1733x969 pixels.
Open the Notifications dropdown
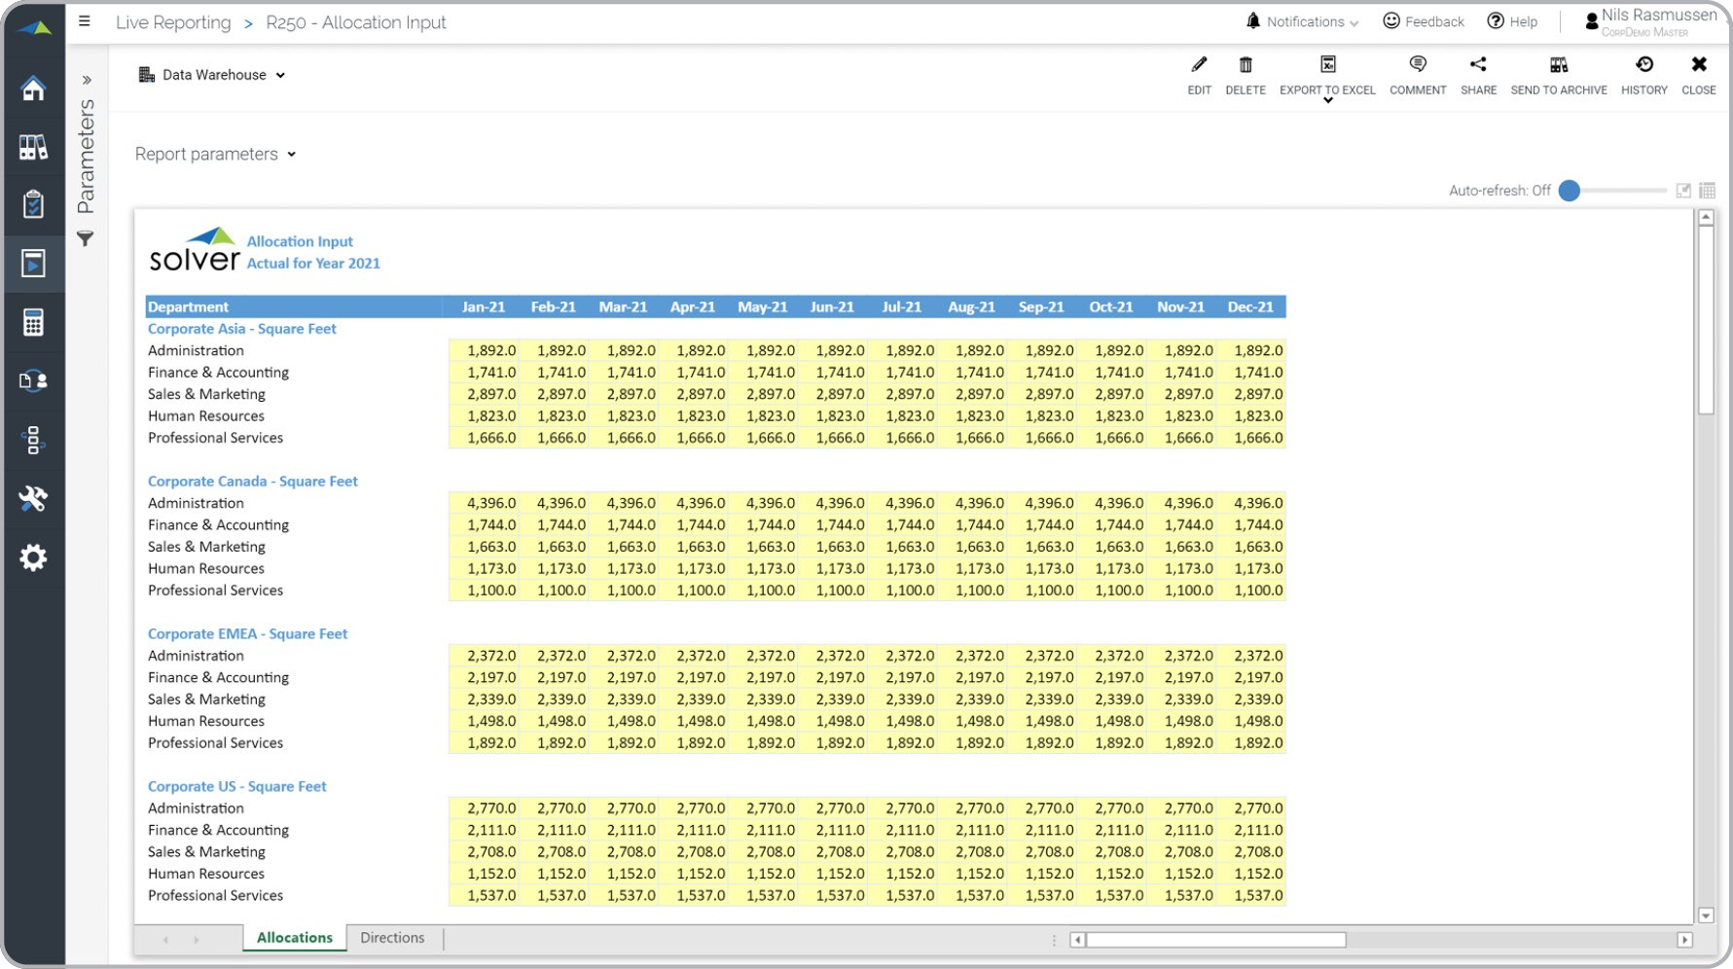[x=1303, y=21]
